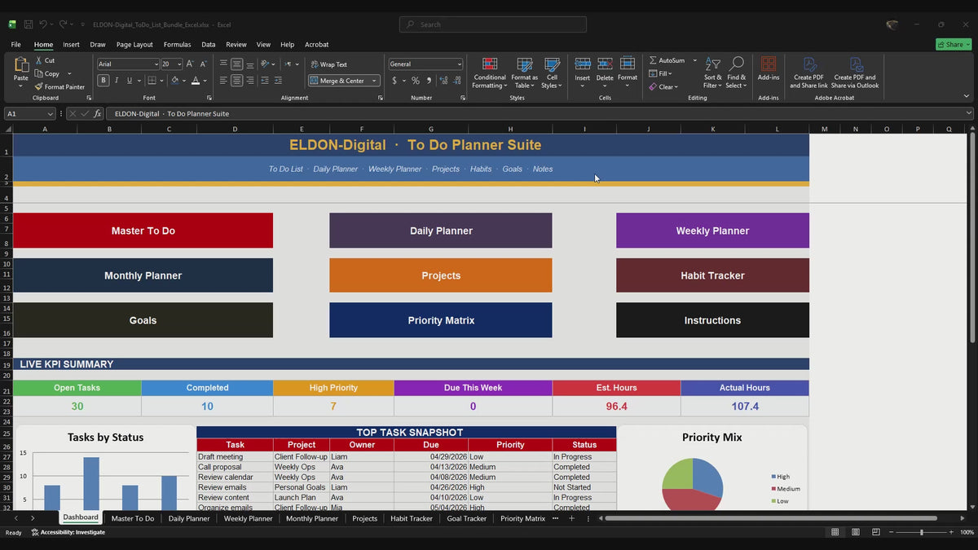Toggle Middle Align vertical alignment
This screenshot has height=550, width=978.
point(236,64)
